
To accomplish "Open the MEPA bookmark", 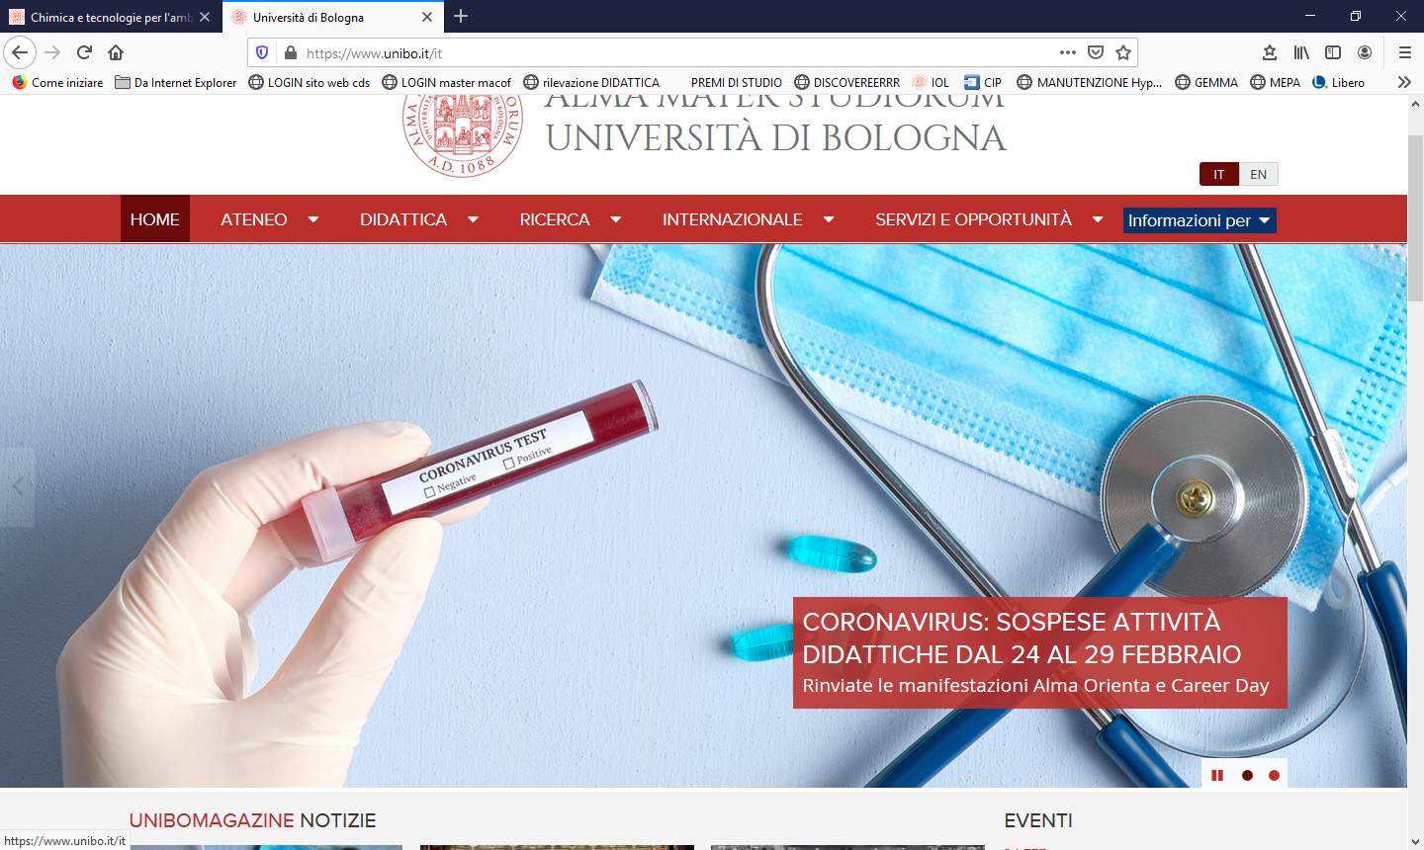I will pos(1276,82).
